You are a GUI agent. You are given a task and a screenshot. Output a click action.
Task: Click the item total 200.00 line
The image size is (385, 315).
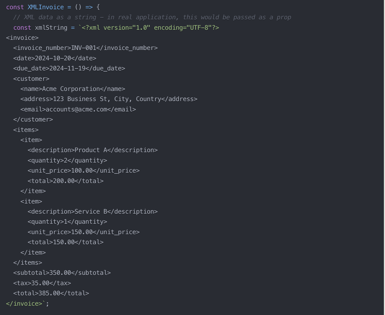pos(65,181)
